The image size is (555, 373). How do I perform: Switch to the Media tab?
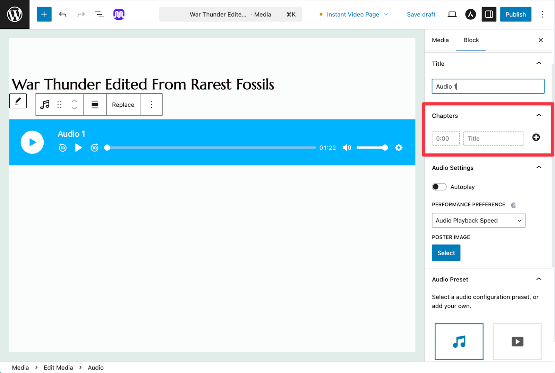(x=440, y=40)
